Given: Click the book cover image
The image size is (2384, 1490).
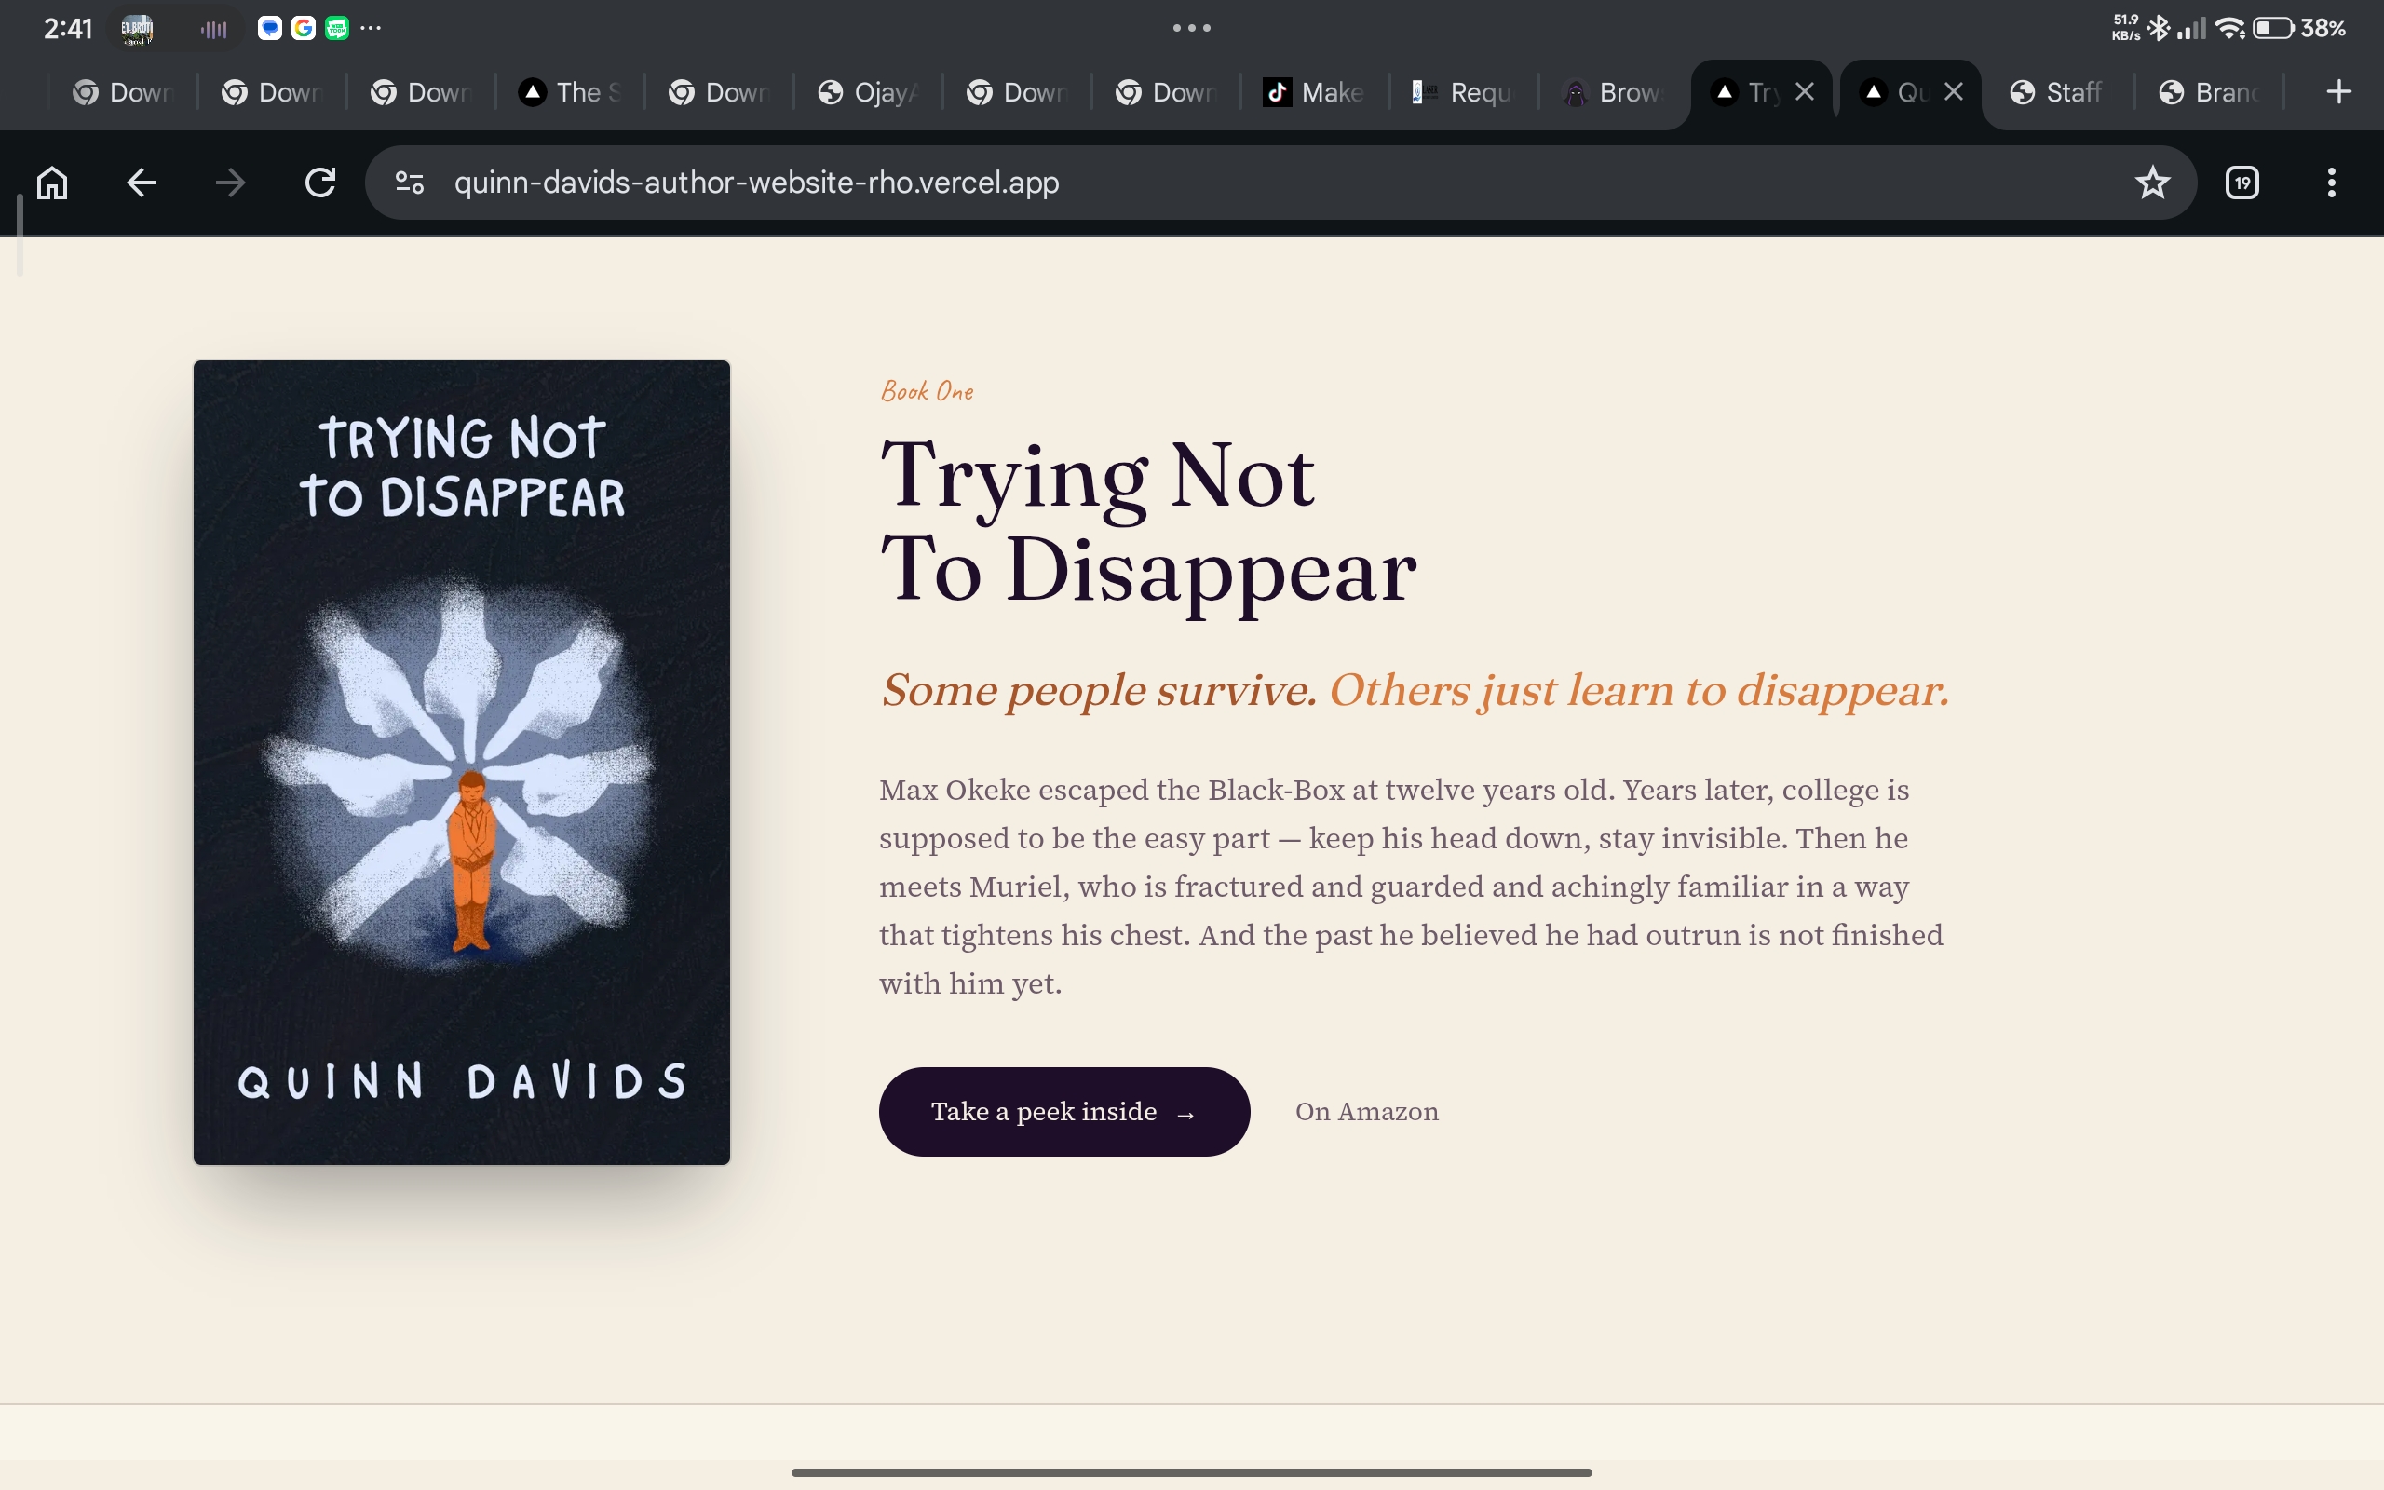Looking at the screenshot, I should [461, 762].
